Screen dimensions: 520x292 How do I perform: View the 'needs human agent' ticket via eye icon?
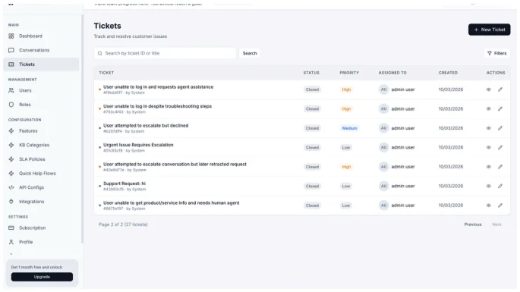488,206
